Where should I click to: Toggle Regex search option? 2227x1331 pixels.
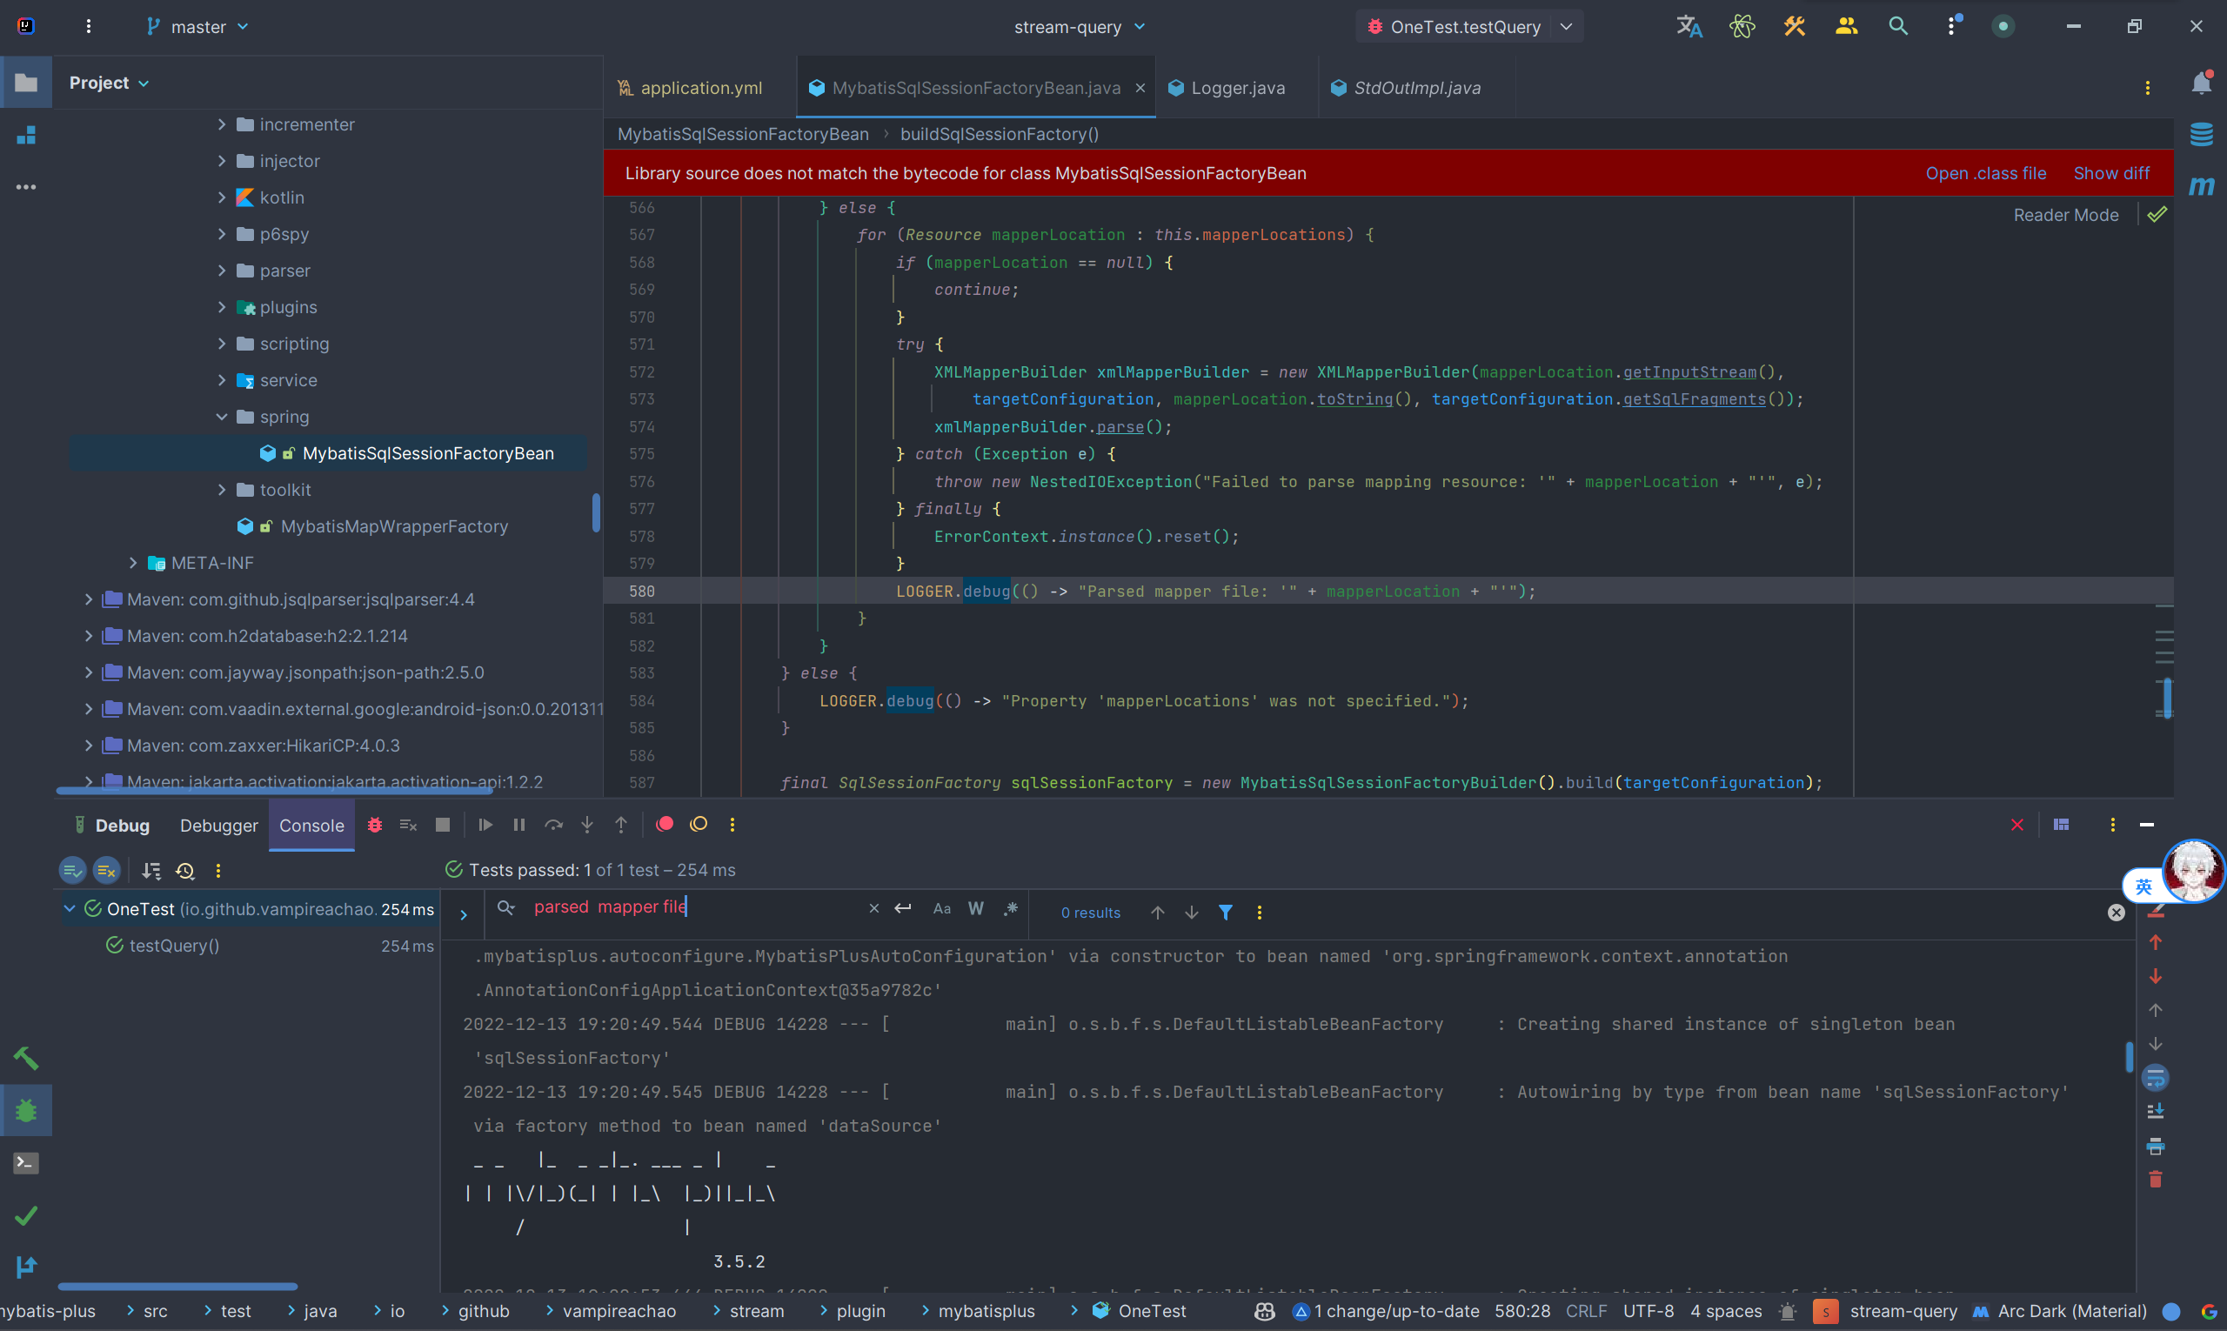[1011, 908]
